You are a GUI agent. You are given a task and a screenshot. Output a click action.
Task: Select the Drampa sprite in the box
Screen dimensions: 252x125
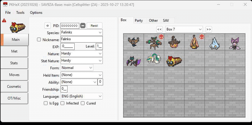tap(153, 59)
